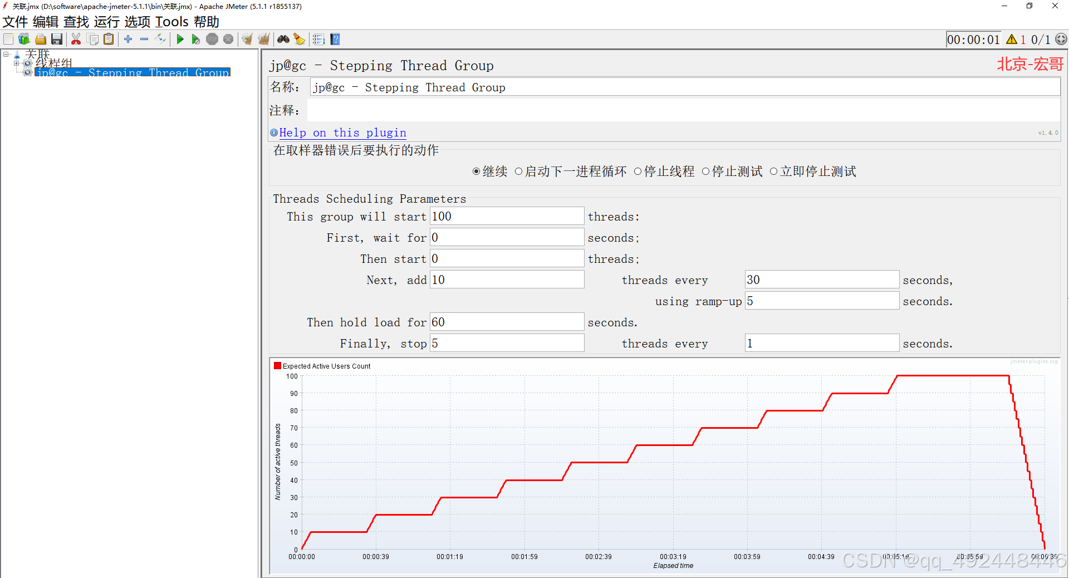
Task: Click the 00:03:19 elapsed time axis label
Action: click(x=673, y=556)
